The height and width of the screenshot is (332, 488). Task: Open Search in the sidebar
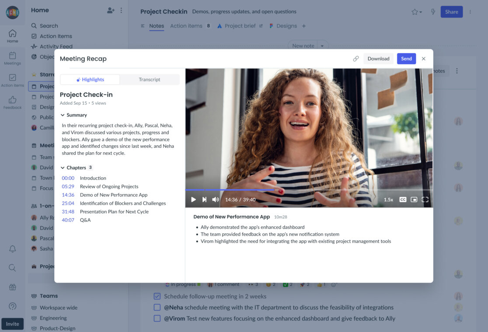click(x=45, y=26)
